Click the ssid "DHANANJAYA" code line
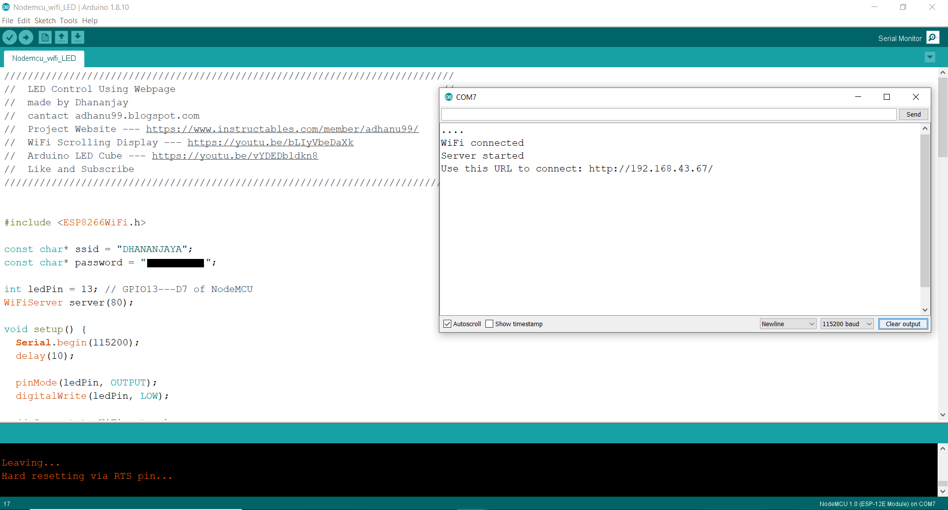 click(x=98, y=249)
